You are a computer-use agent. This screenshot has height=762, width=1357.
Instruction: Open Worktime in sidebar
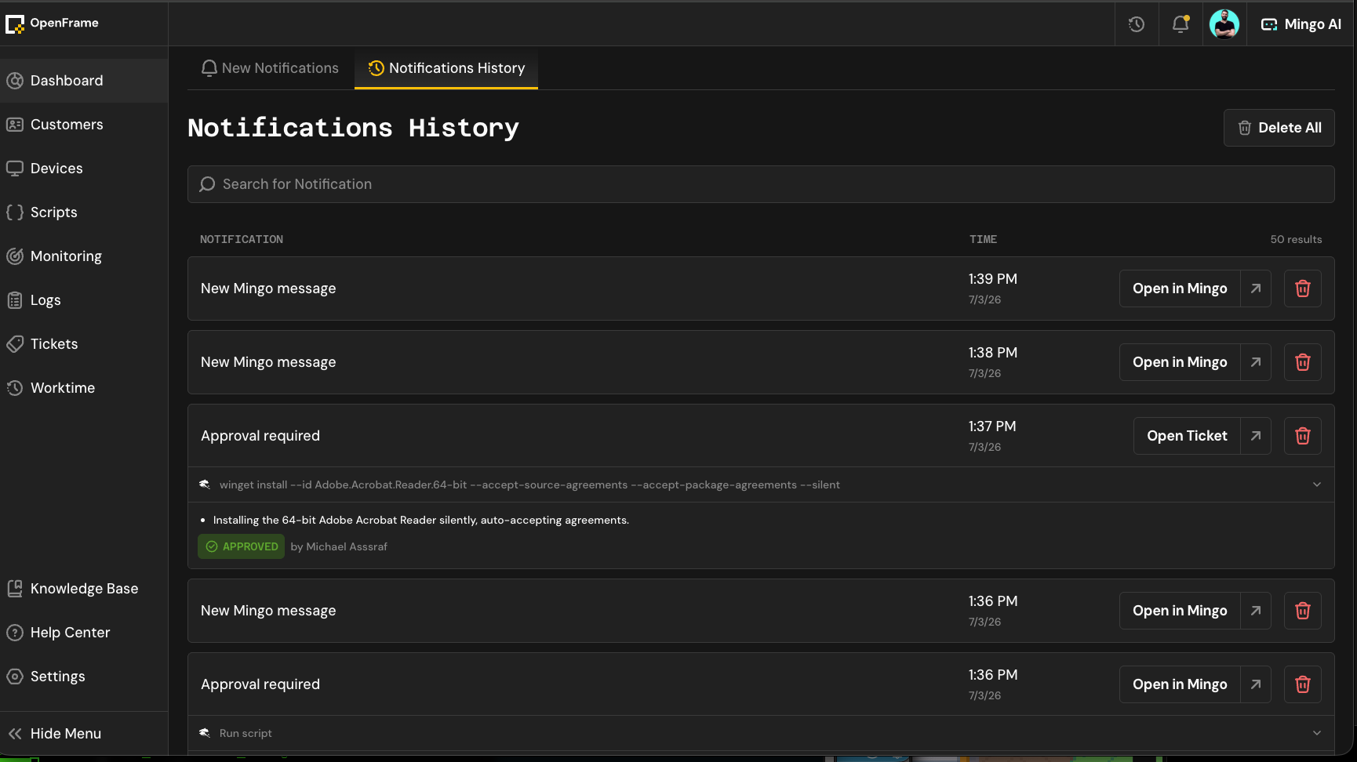coord(84,388)
